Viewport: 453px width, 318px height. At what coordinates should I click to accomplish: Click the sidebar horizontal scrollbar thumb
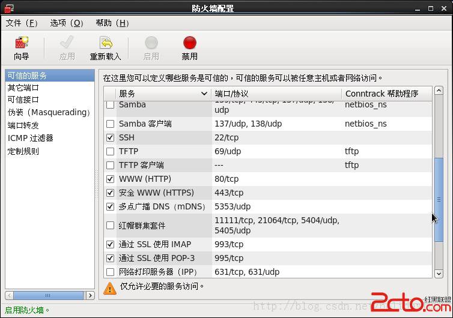(48, 295)
